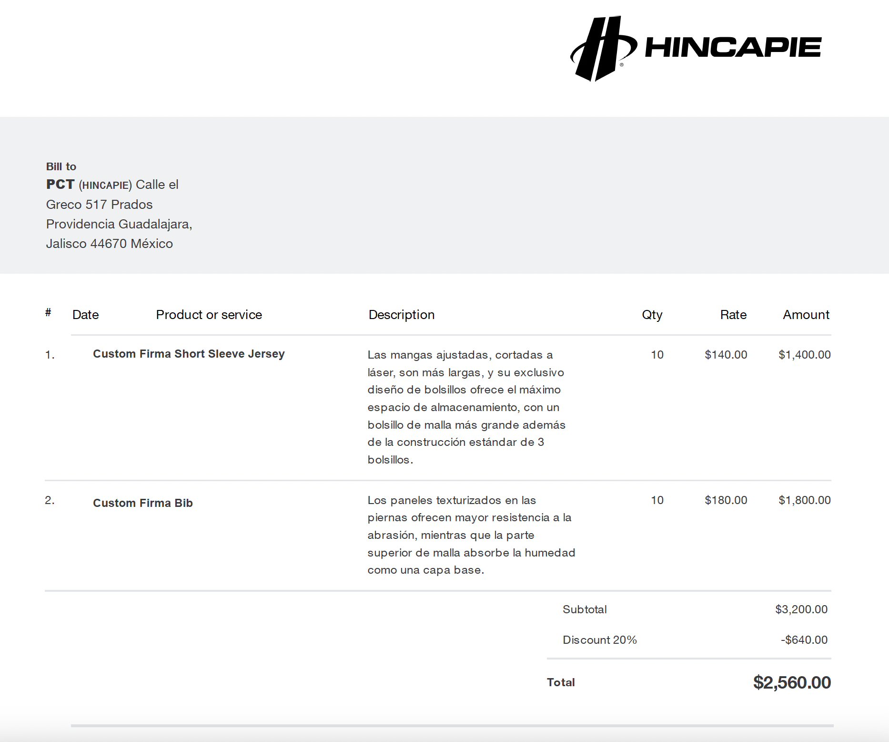Select 'Custom Firma Short Sleeve Jersey' product name
The image size is (889, 742).
click(x=189, y=354)
